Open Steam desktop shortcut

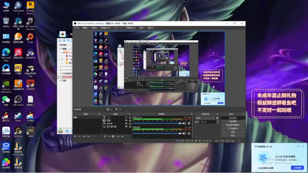tap(18, 116)
